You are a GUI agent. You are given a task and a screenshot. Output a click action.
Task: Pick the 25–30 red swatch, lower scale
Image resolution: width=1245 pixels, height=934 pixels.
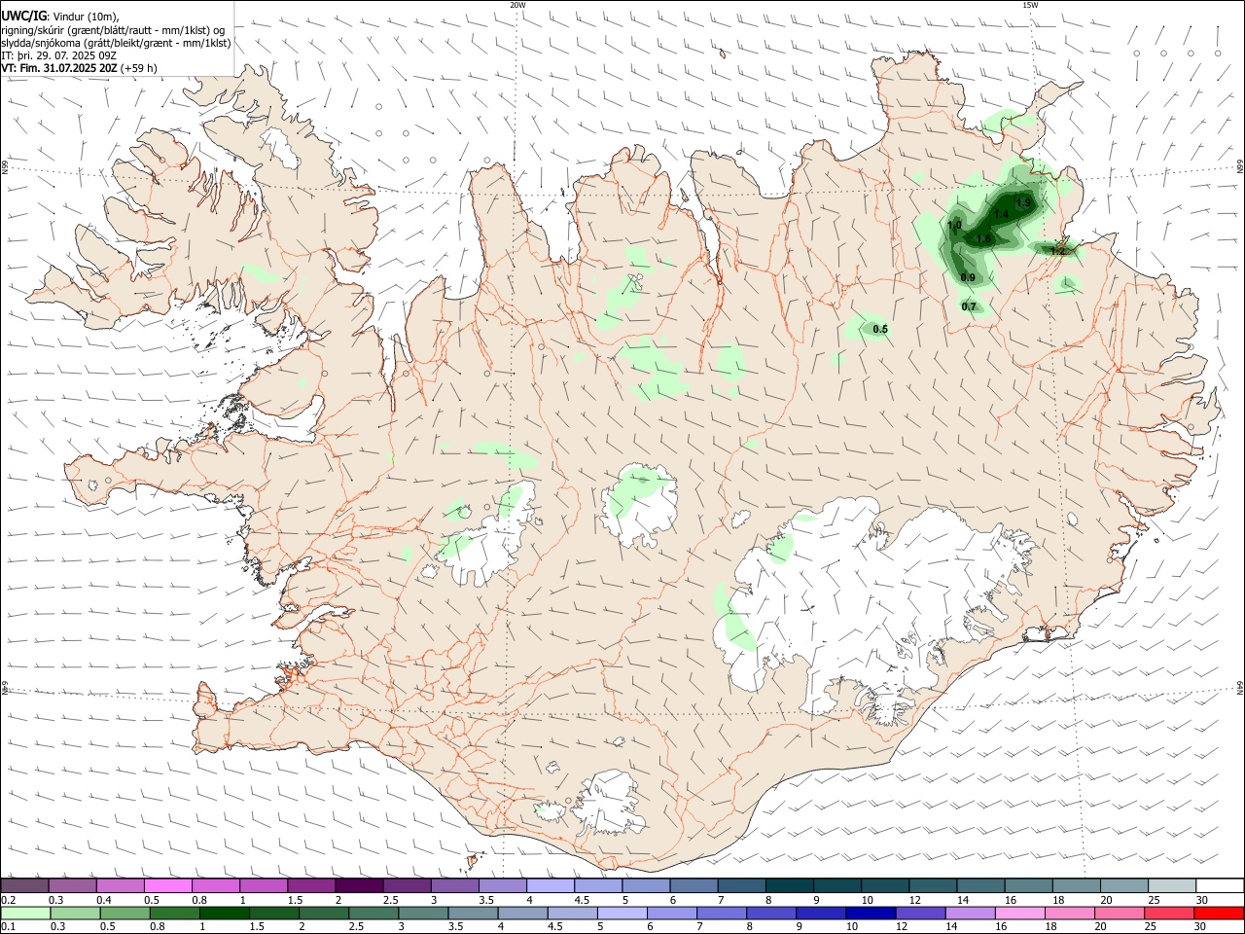[x=1168, y=914]
